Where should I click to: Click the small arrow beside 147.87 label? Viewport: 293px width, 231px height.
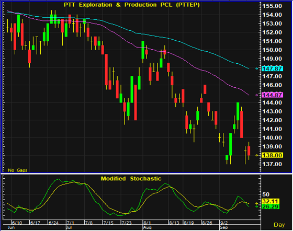coord(257,68)
